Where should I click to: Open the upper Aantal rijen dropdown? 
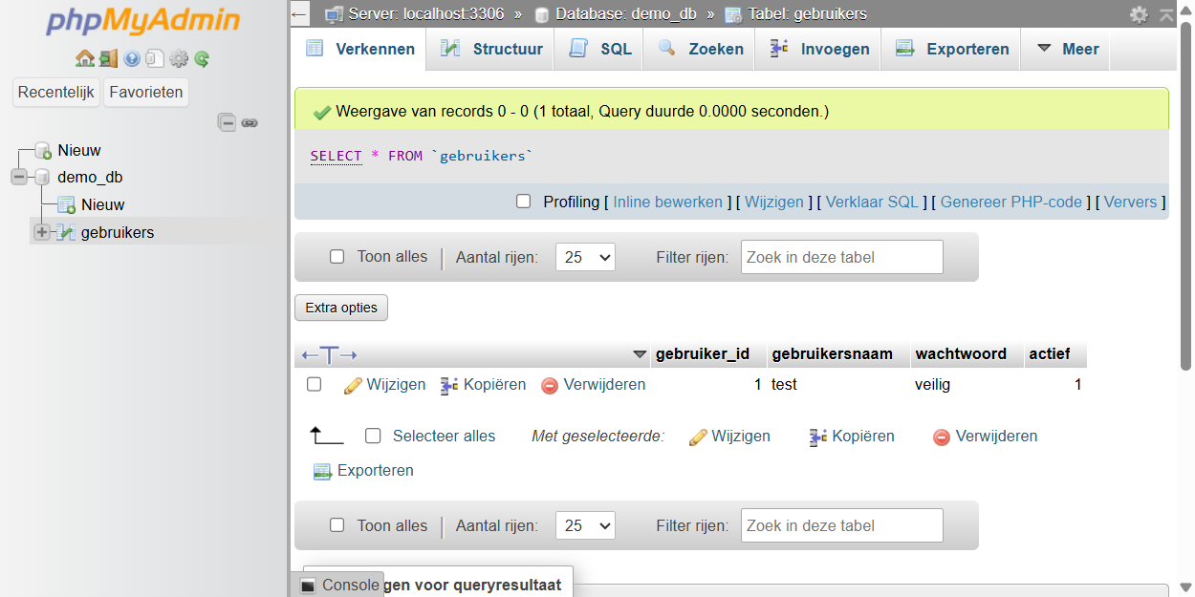(584, 257)
